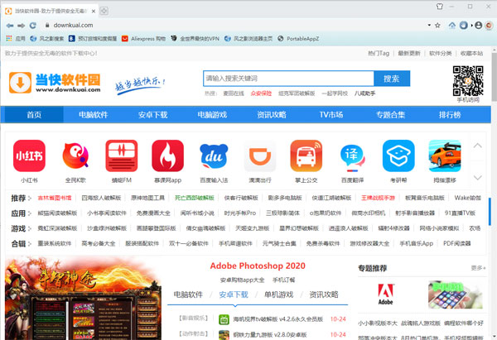Open the dropdown arrow beside the bookmark star
The height and width of the screenshot is (340, 497).
tap(429, 25)
